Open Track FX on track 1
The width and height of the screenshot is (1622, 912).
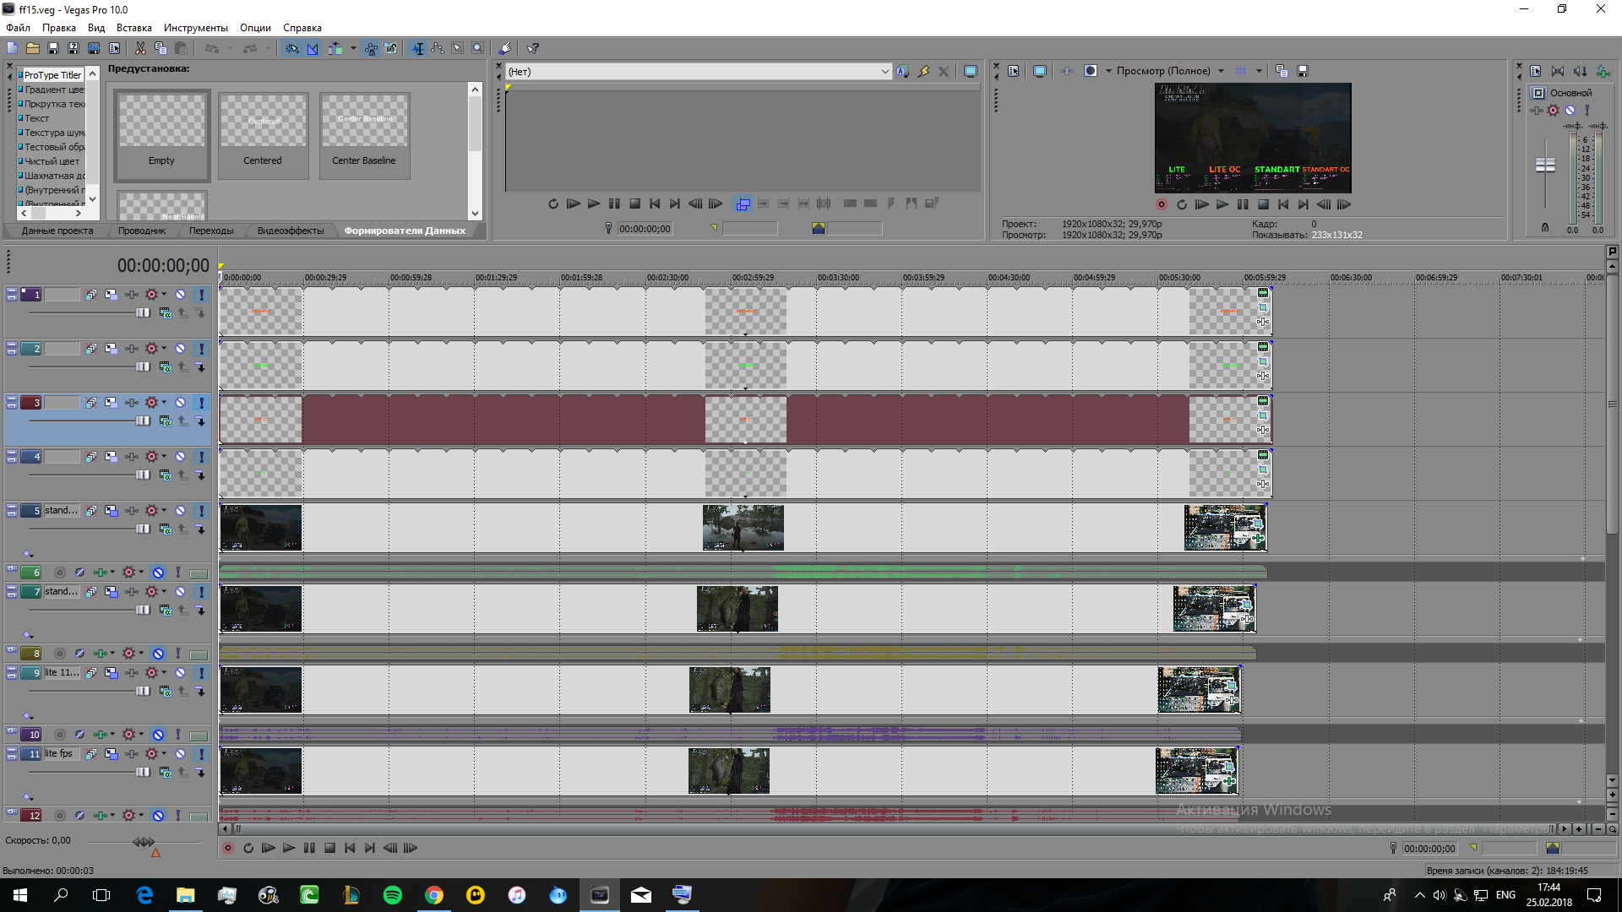click(132, 295)
